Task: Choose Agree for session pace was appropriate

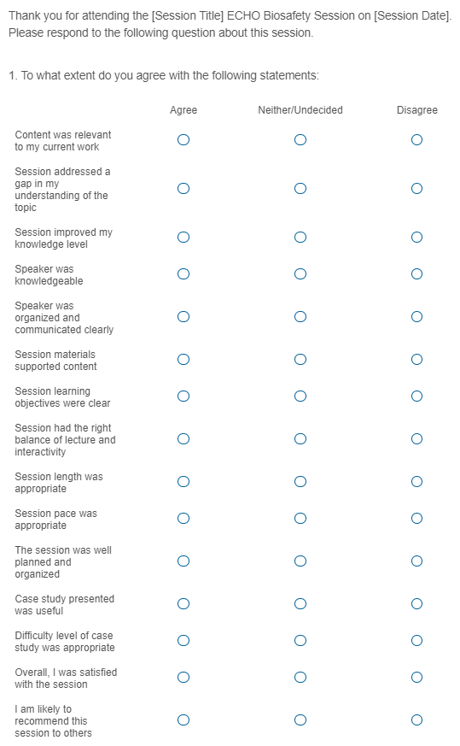Action: click(x=183, y=519)
